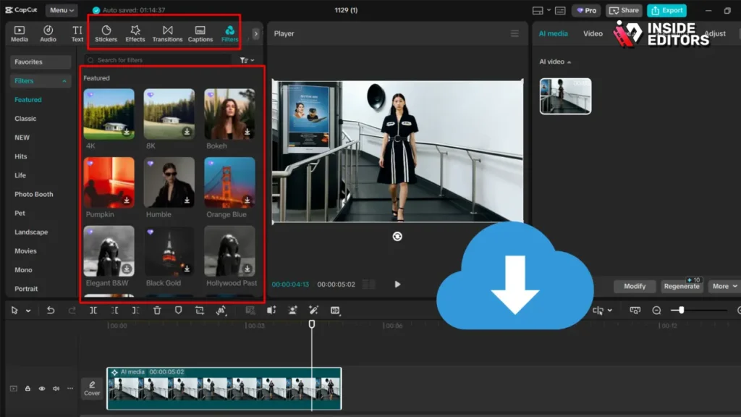Image resolution: width=741 pixels, height=417 pixels.
Task: Select the AI video result thumbnail
Action: click(565, 96)
